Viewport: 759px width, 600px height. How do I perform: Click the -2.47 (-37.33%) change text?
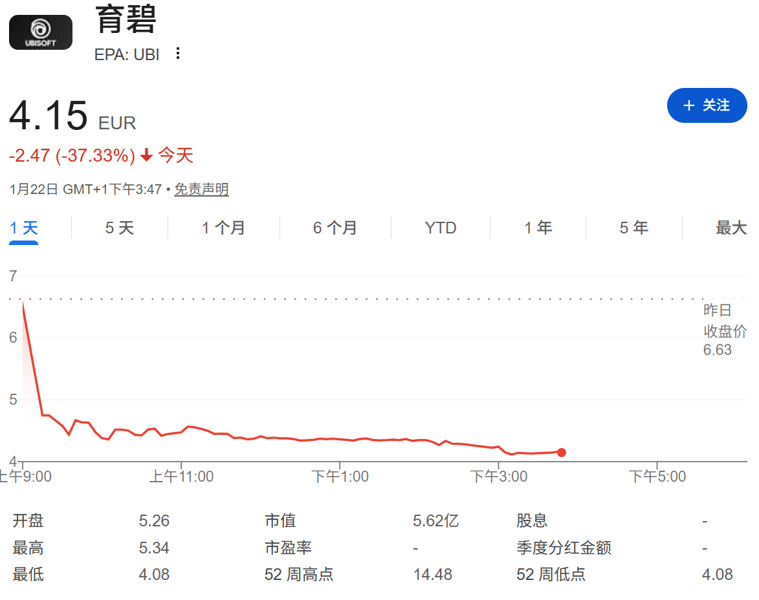72,155
